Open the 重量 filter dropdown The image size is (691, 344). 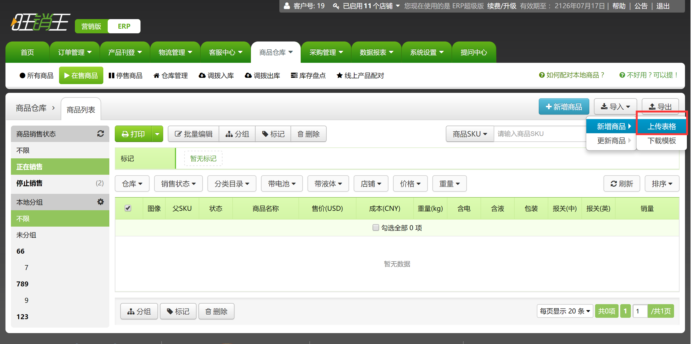click(449, 184)
